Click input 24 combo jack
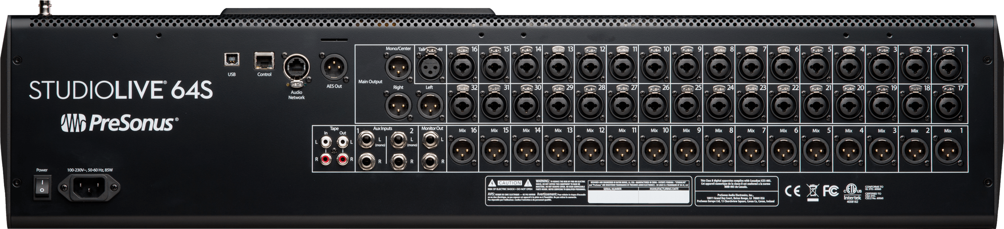 point(719,106)
